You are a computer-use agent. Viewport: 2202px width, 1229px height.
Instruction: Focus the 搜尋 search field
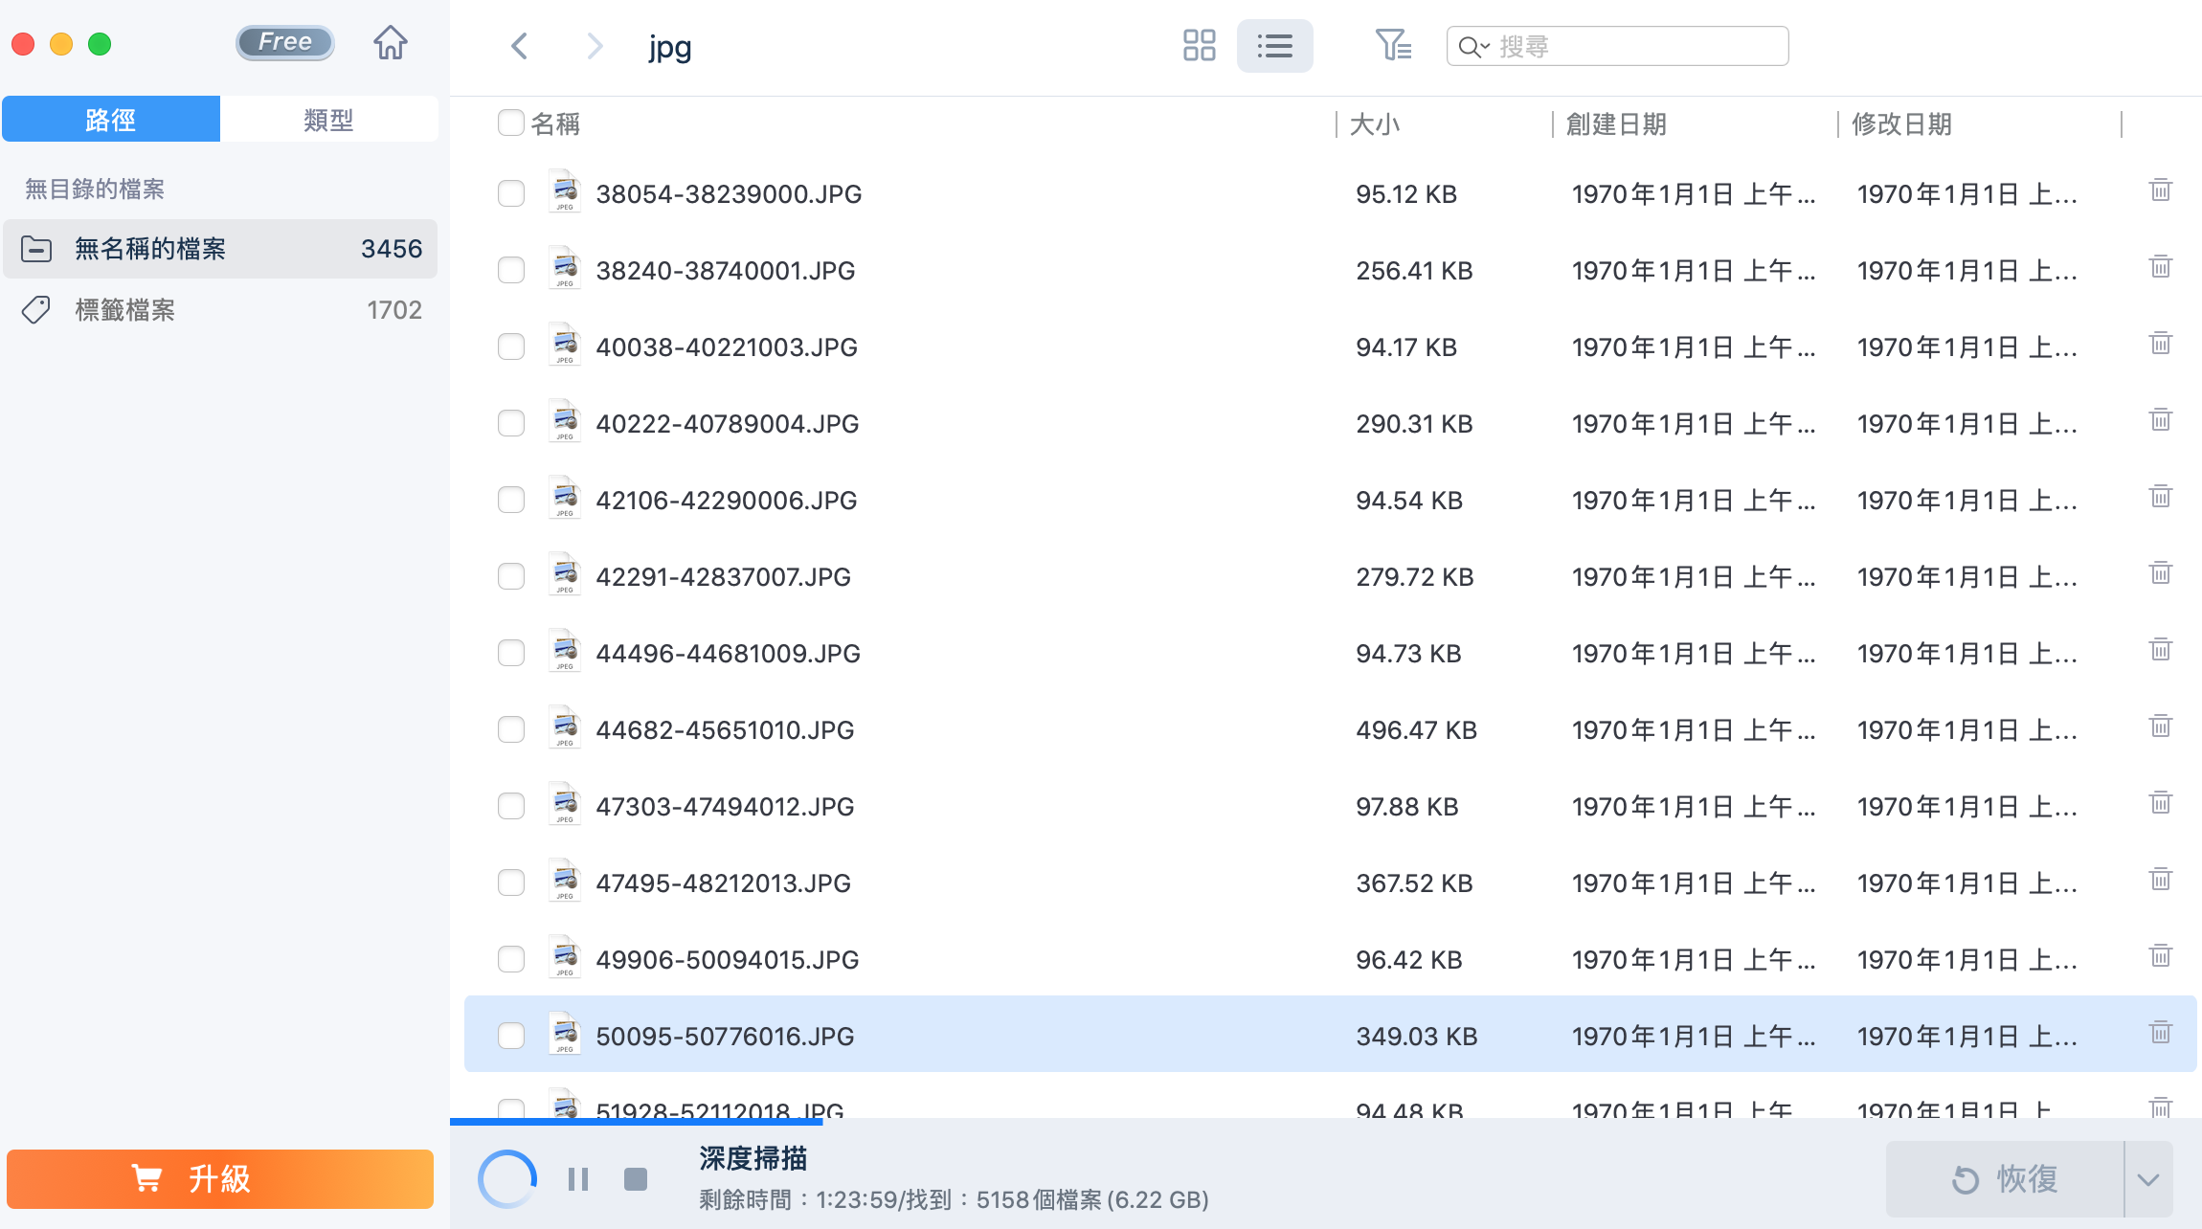1617,46
